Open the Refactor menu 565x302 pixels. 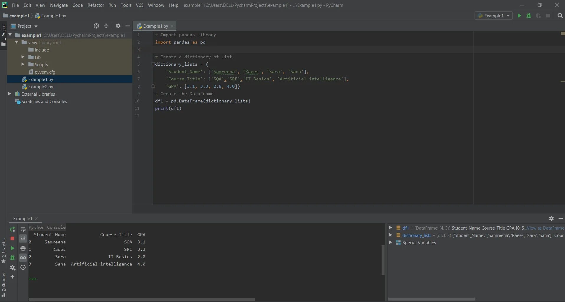(x=96, y=5)
